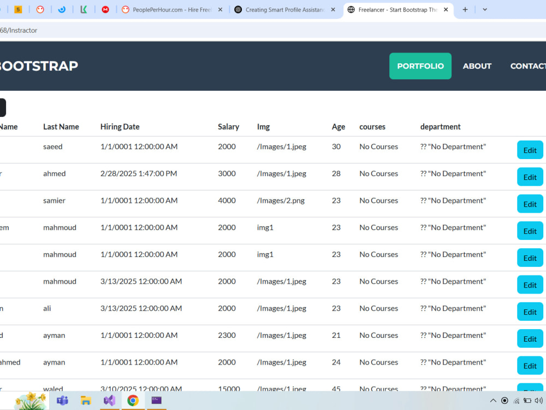Switch to the green K pinned tab
Image resolution: width=546 pixels, height=410 pixels.
pos(84,10)
